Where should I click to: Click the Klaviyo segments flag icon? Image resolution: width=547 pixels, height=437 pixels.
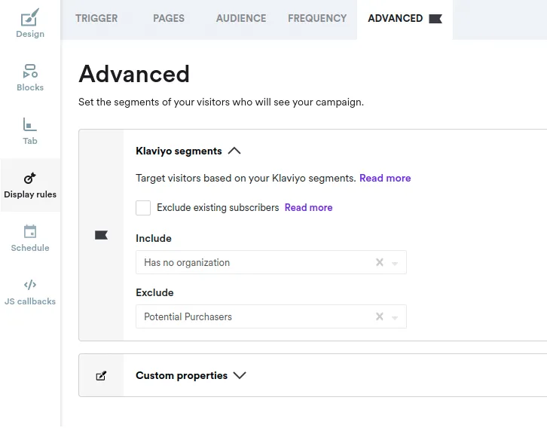(x=101, y=235)
